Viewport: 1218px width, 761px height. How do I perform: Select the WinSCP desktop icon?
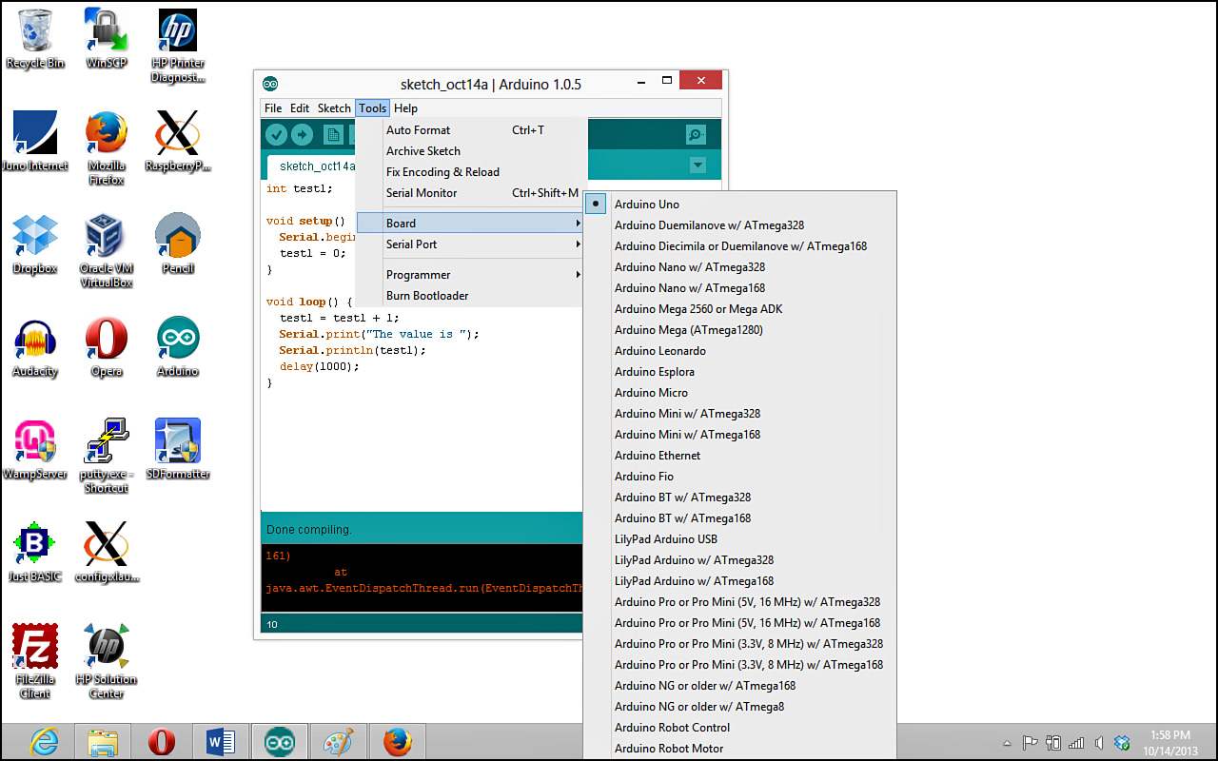106,38
